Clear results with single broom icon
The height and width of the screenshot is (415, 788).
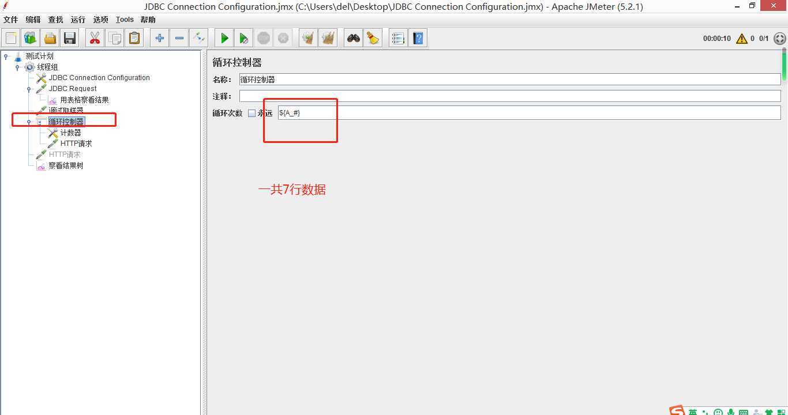tap(308, 39)
